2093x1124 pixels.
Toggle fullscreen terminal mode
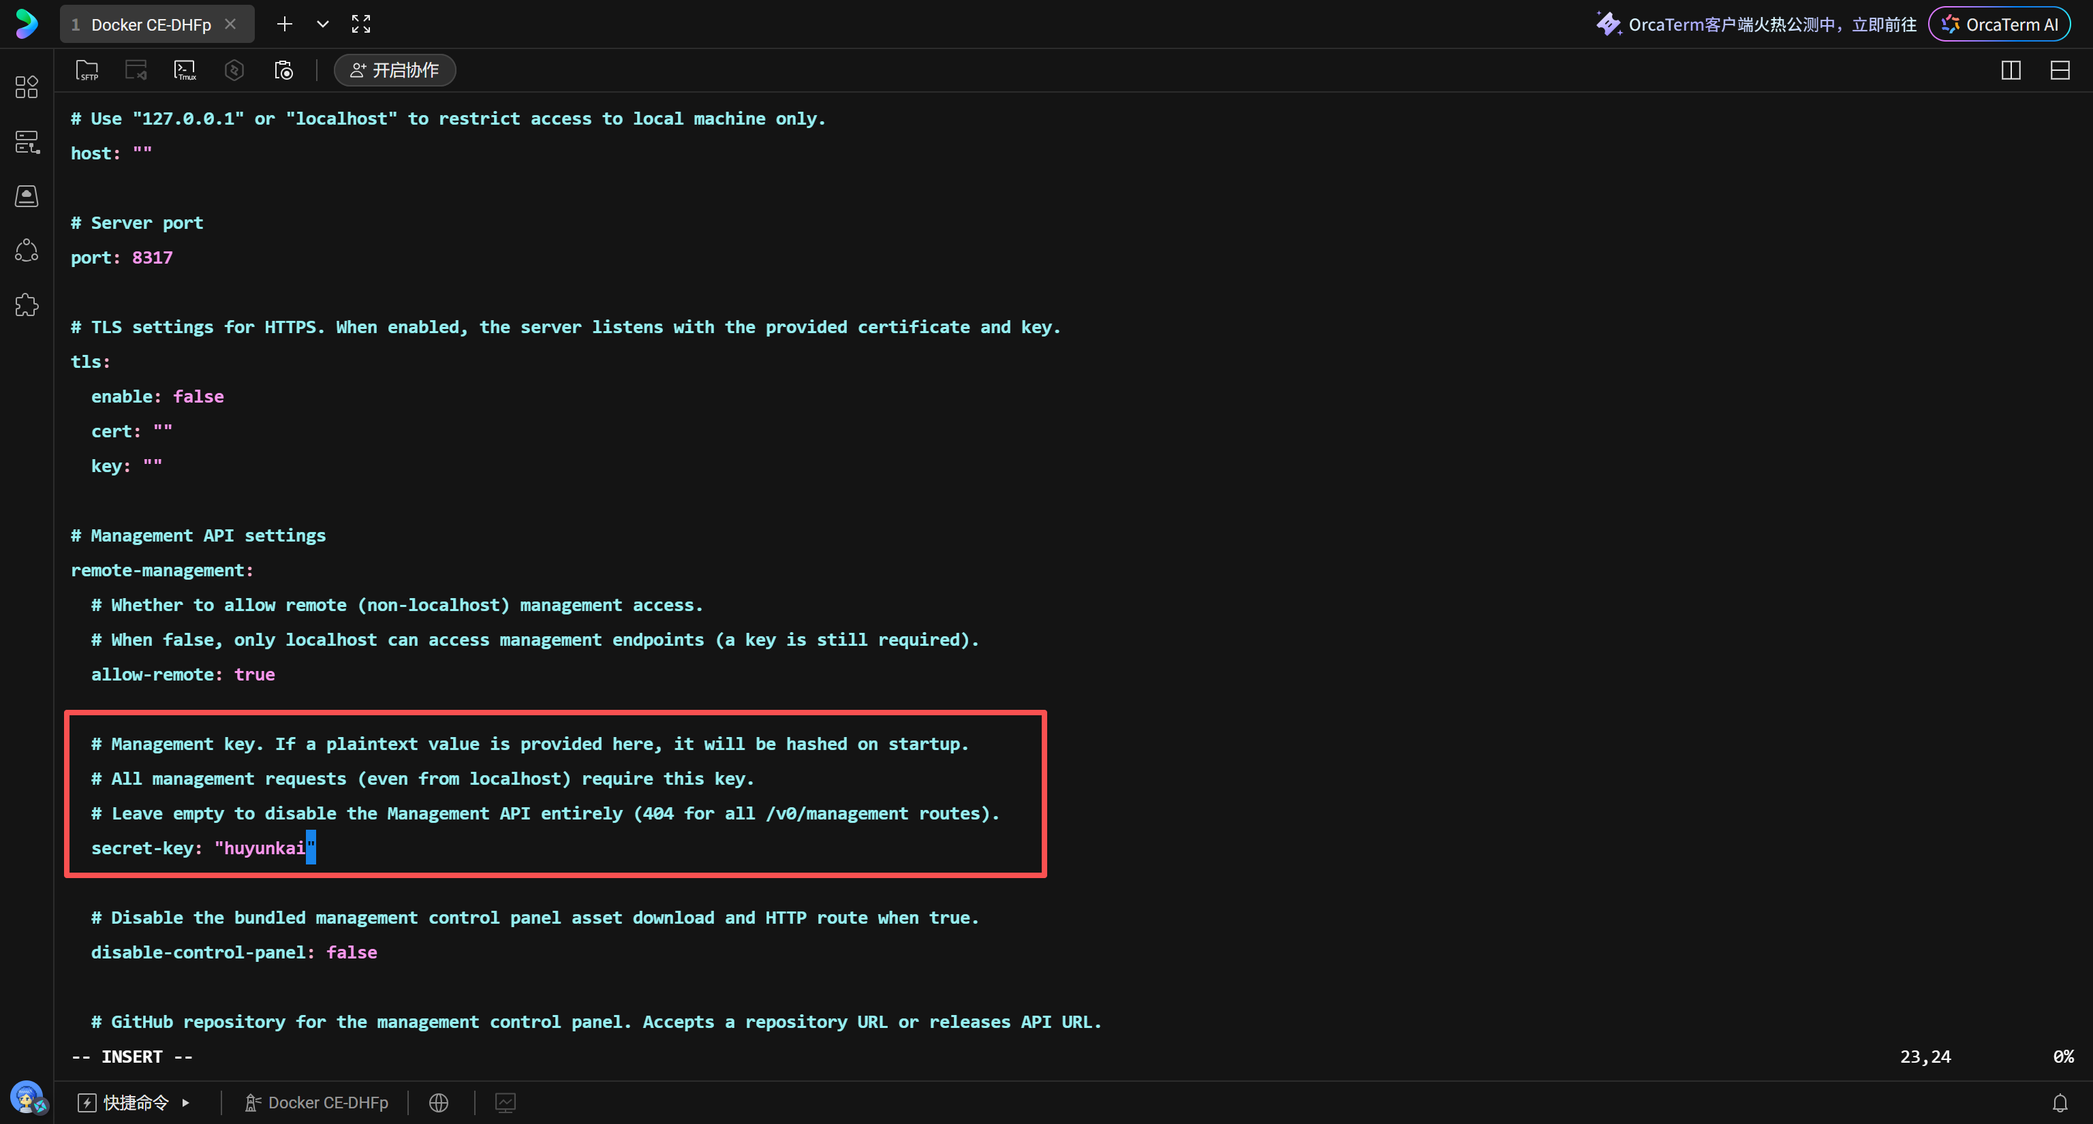[360, 25]
